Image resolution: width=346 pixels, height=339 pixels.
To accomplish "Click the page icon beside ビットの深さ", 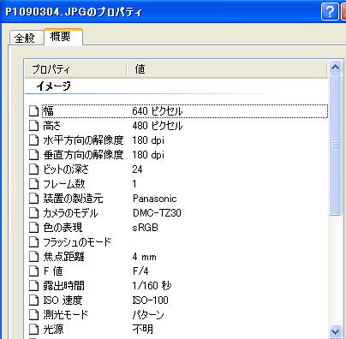I will coord(33,169).
